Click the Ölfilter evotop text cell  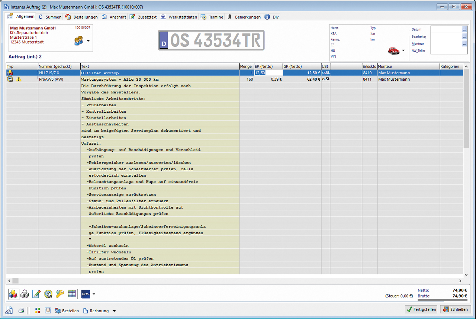pos(160,73)
